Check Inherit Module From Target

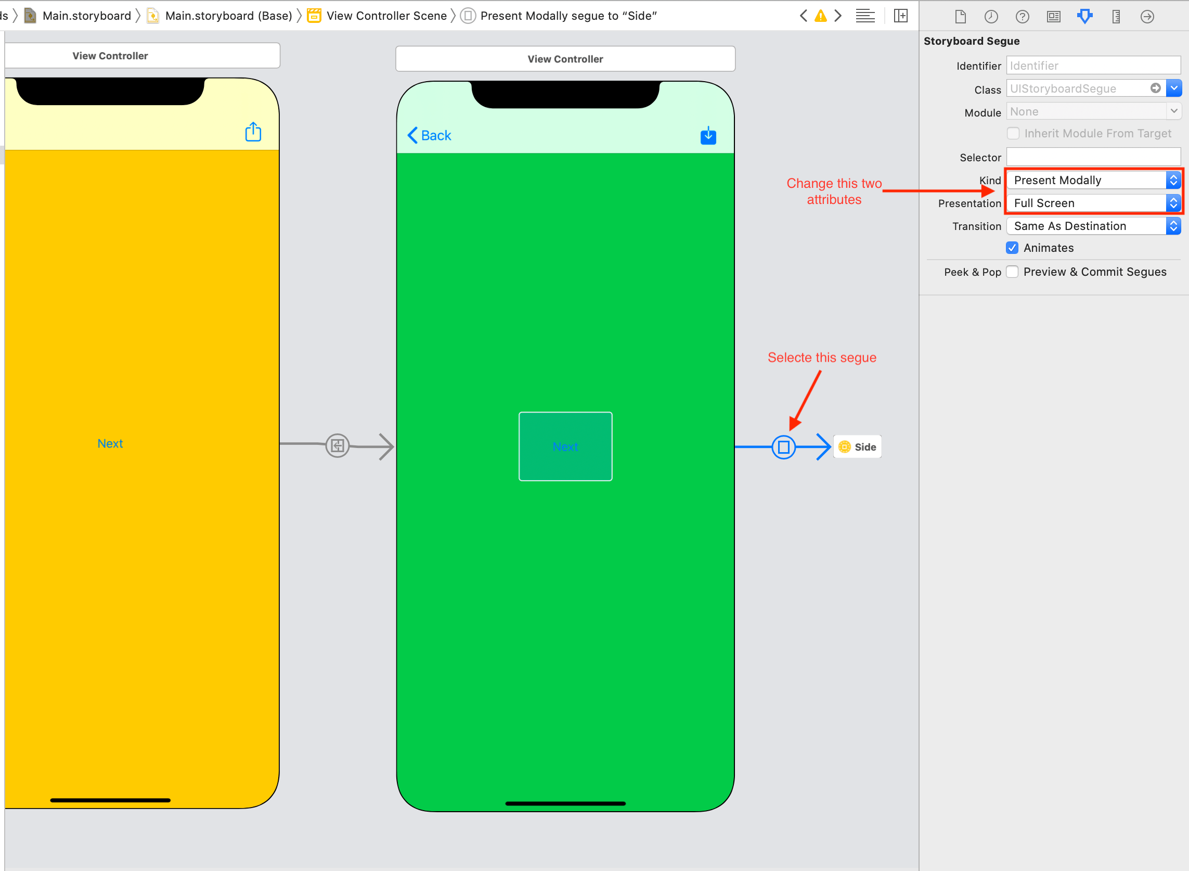[x=1013, y=133]
